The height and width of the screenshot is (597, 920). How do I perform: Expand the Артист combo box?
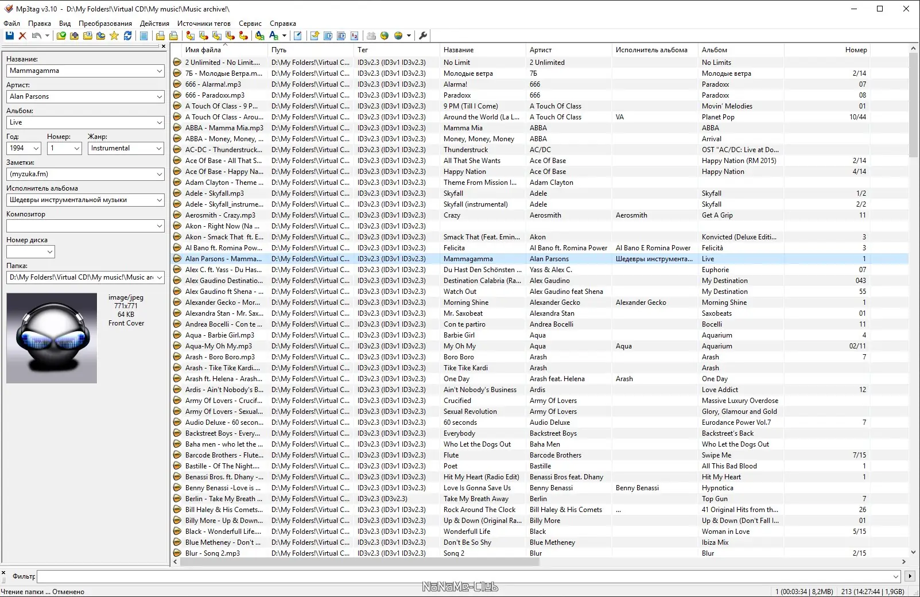(159, 96)
